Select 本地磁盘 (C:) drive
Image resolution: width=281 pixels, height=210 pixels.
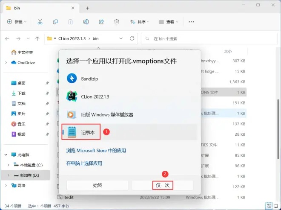29,165
